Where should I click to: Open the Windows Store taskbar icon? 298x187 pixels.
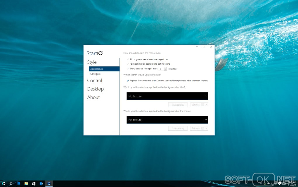pos(34,183)
